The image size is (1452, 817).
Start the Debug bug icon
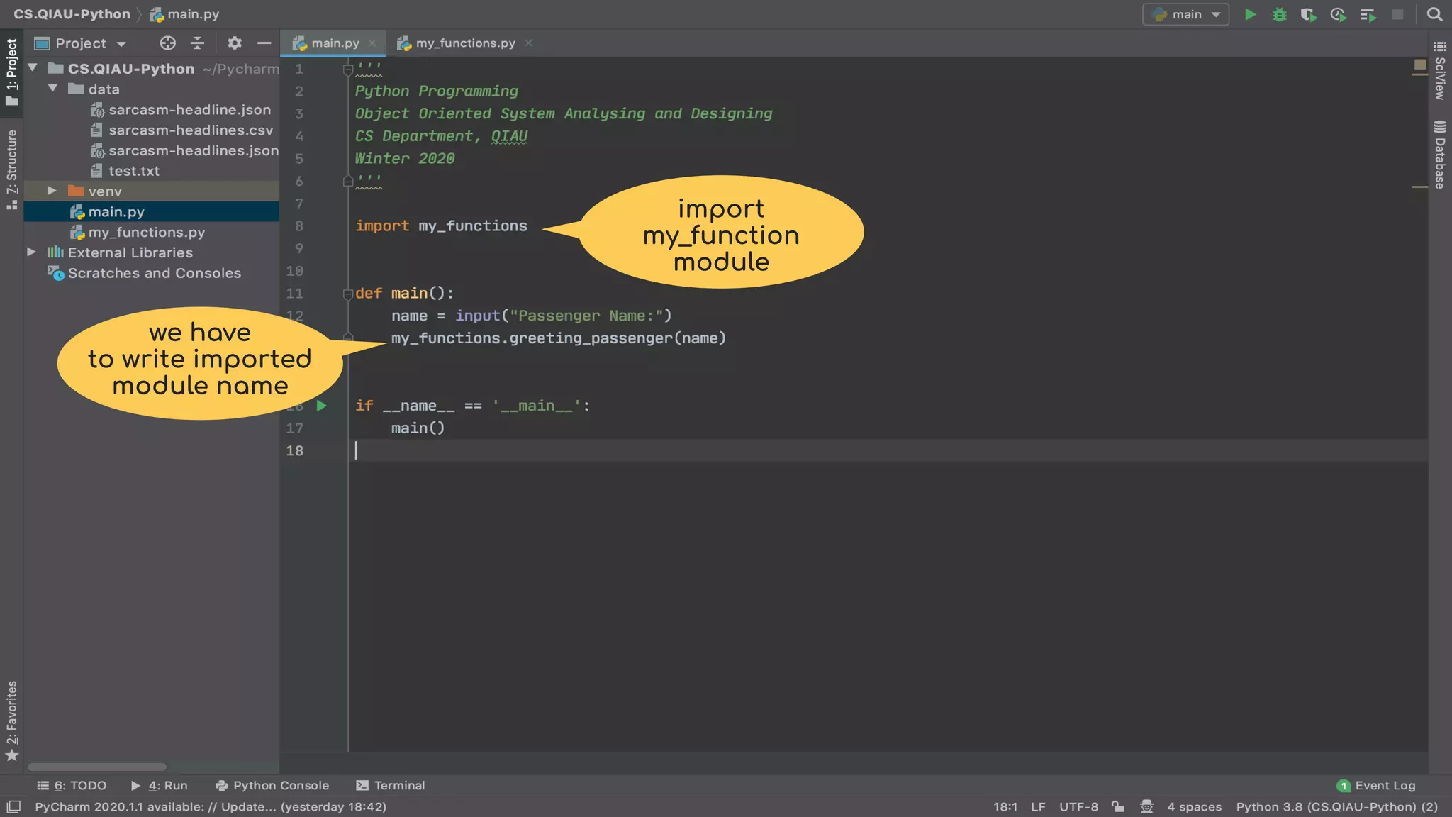click(1279, 14)
